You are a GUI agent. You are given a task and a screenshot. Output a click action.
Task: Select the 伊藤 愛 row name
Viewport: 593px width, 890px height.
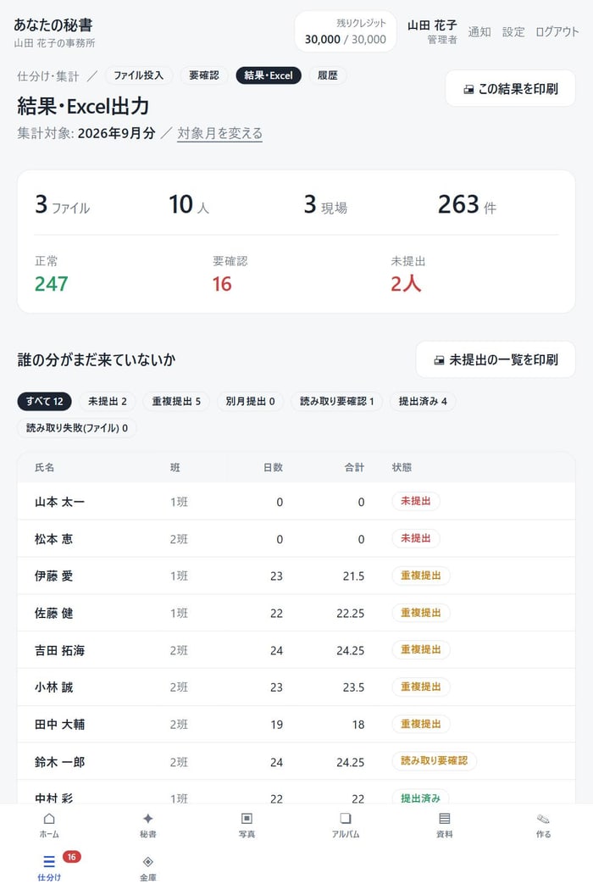point(53,576)
